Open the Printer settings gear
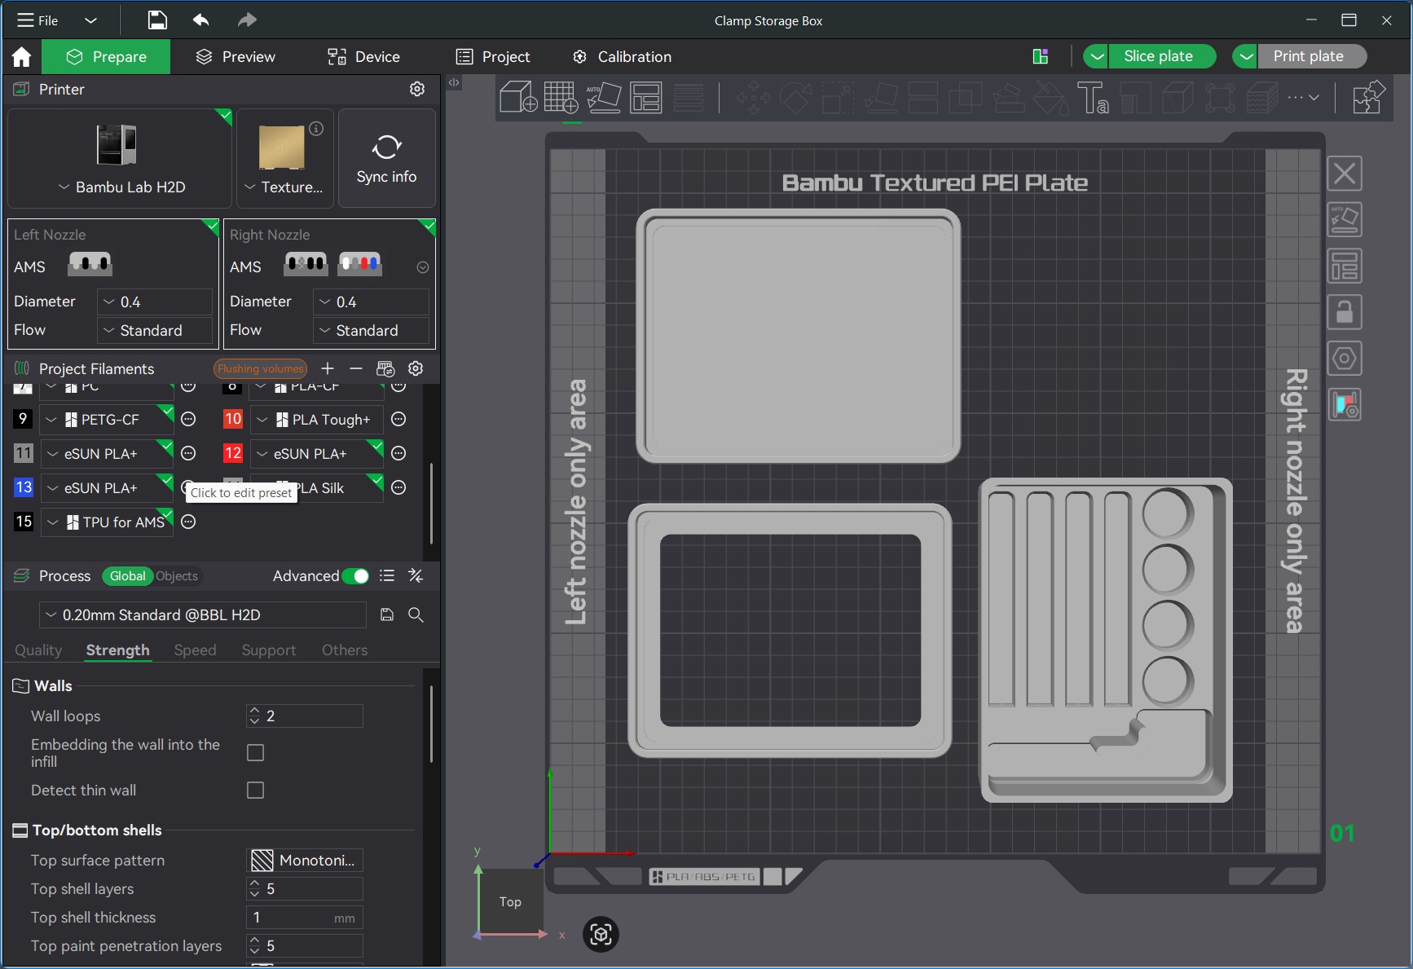The width and height of the screenshot is (1413, 969). [417, 89]
